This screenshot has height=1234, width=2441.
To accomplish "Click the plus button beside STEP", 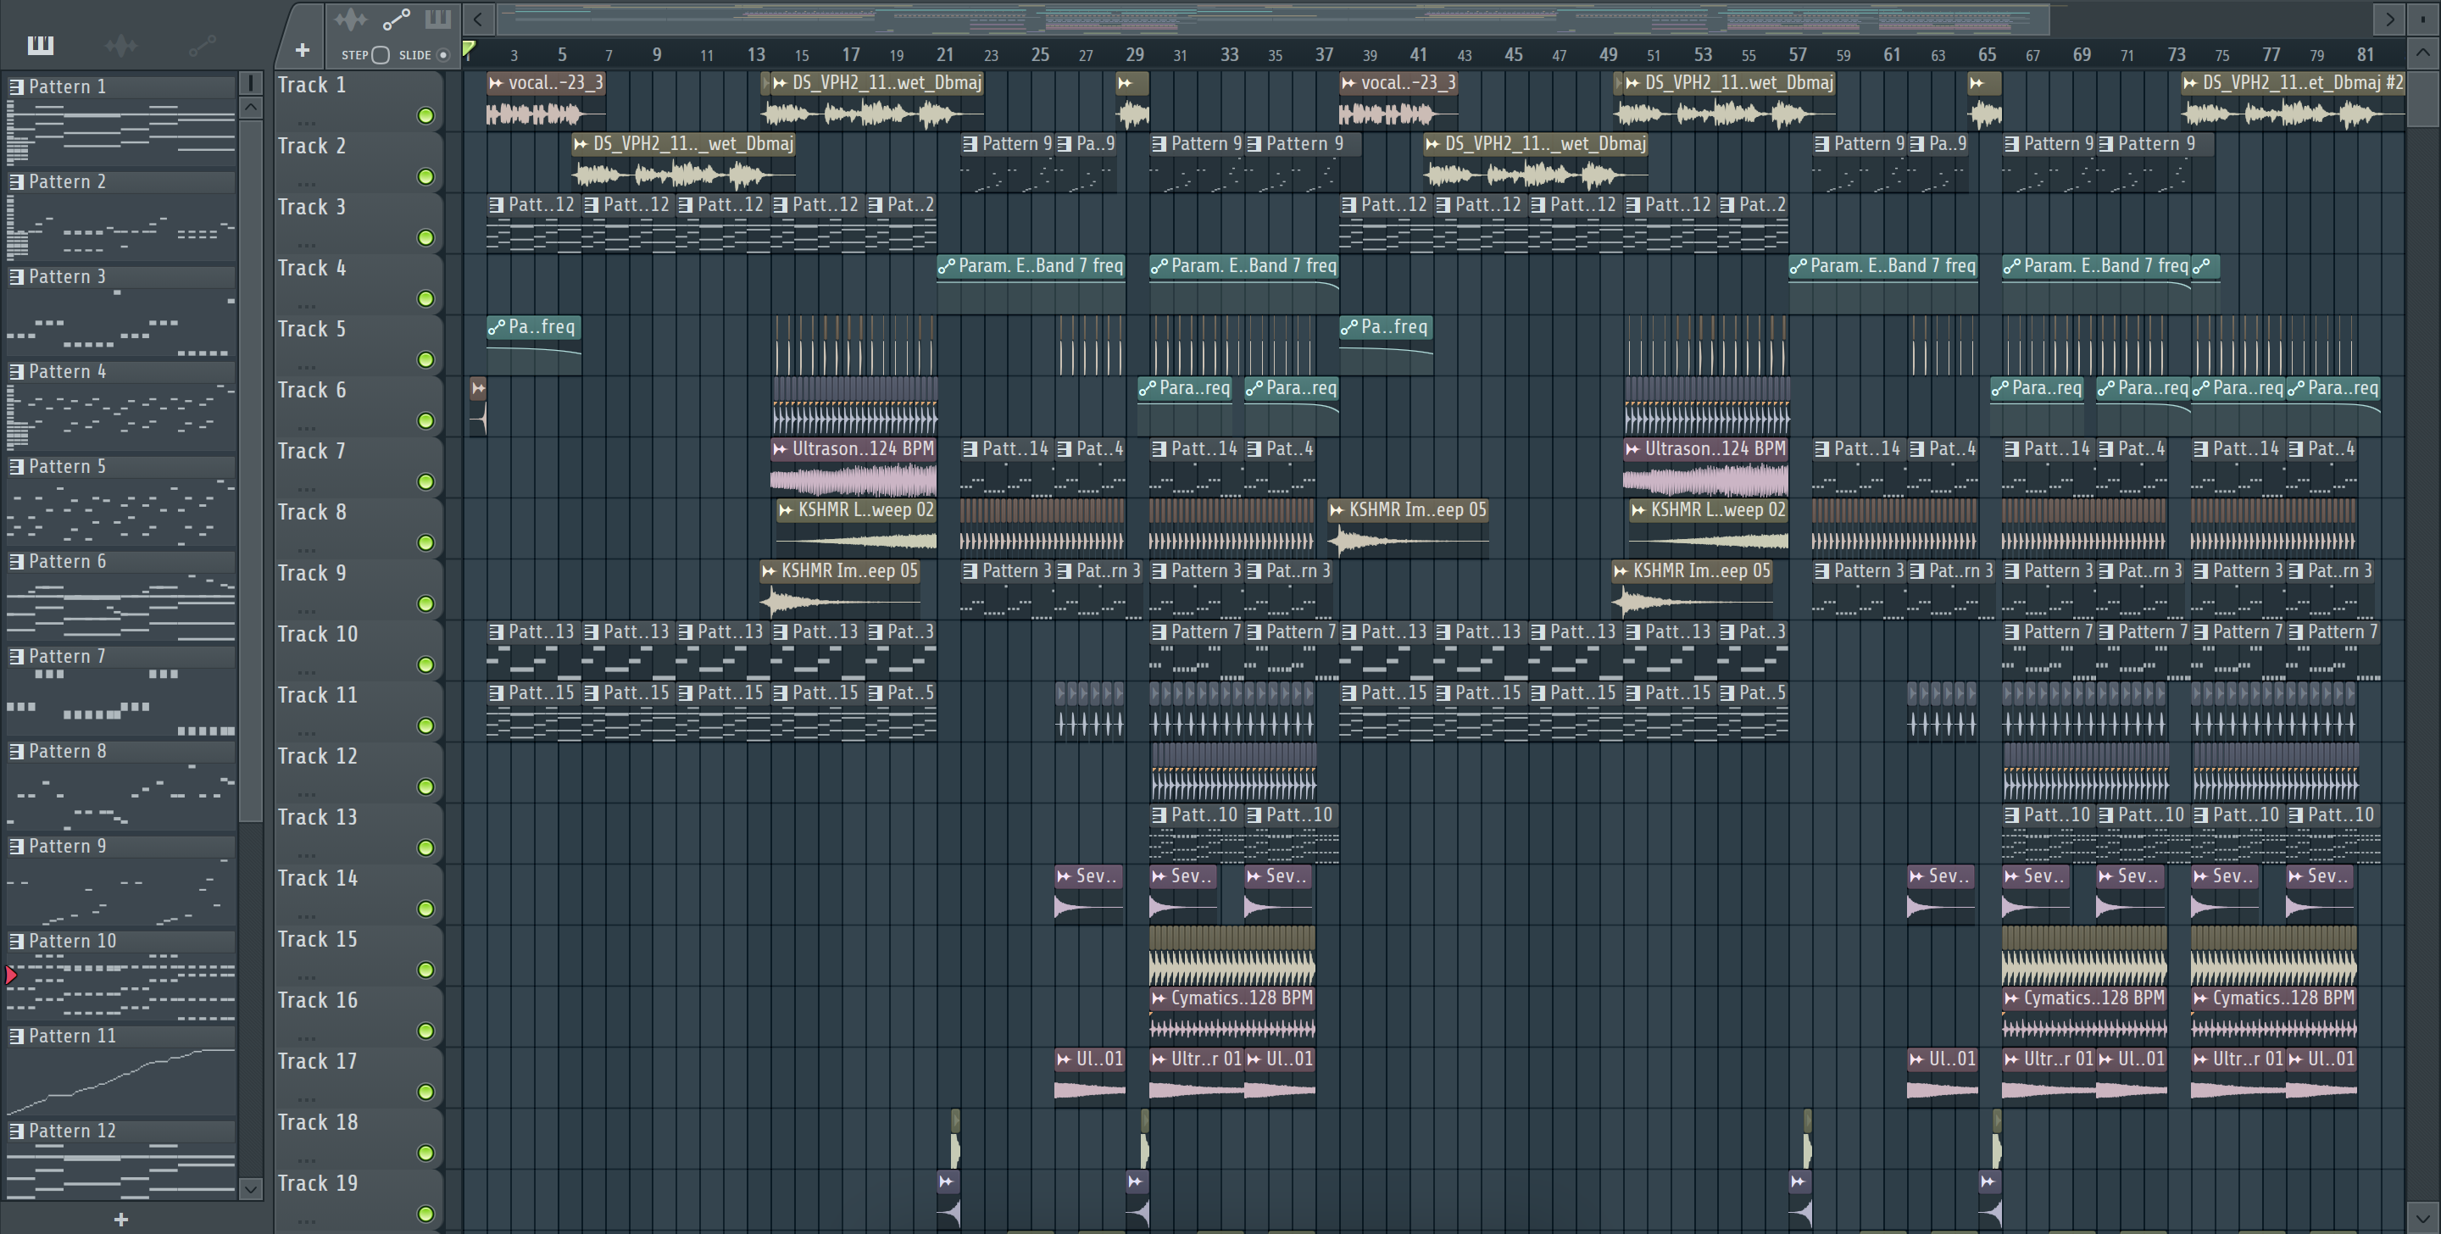I will [303, 50].
